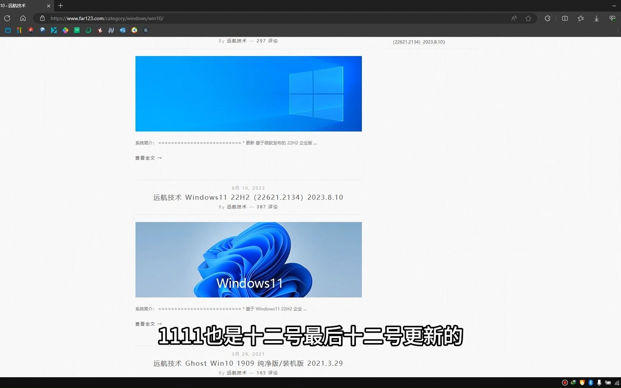Open the green shopping bag bookmark
The height and width of the screenshot is (388, 621).
coord(77,30)
